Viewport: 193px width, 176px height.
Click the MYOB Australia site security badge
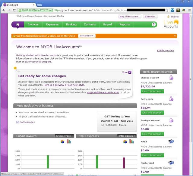(x=36, y=10)
